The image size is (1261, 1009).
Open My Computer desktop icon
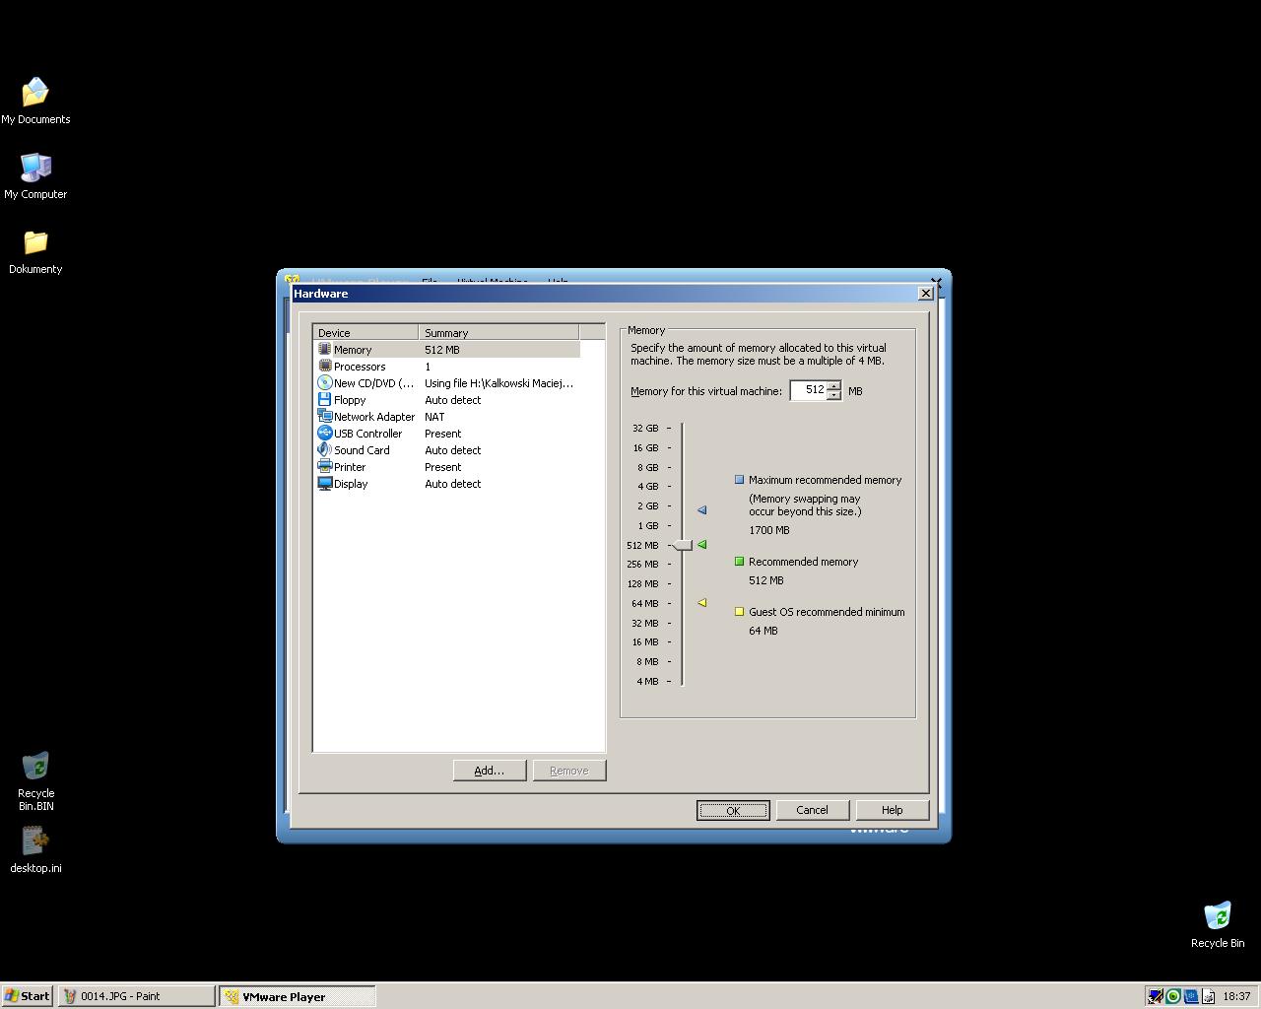click(35, 167)
